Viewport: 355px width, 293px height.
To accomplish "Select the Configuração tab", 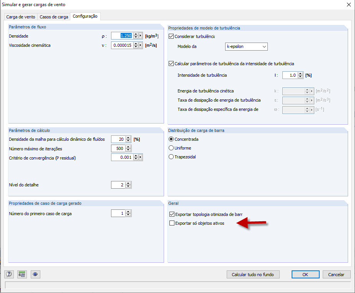I will point(85,16).
